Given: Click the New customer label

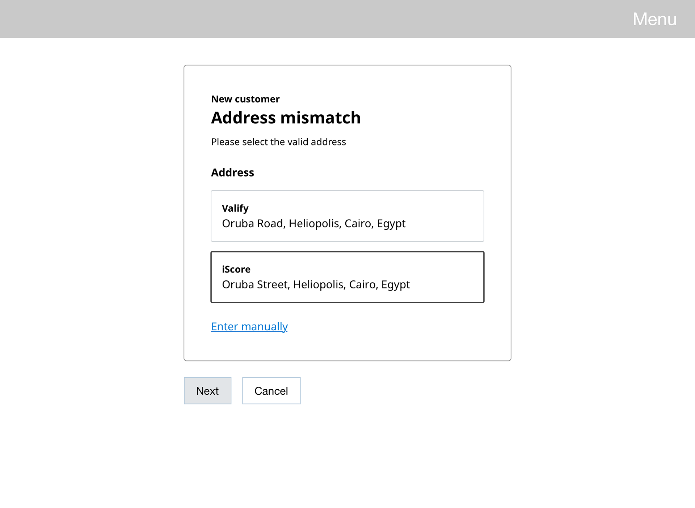Looking at the screenshot, I should tap(245, 99).
